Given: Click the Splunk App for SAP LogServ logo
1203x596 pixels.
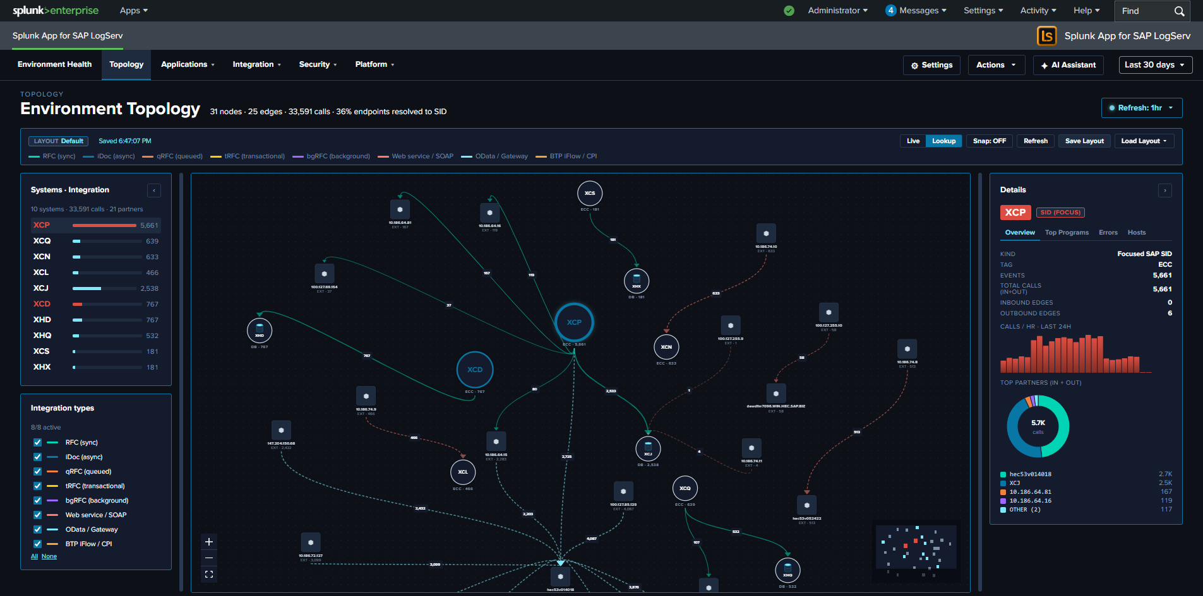Looking at the screenshot, I should tap(1046, 36).
